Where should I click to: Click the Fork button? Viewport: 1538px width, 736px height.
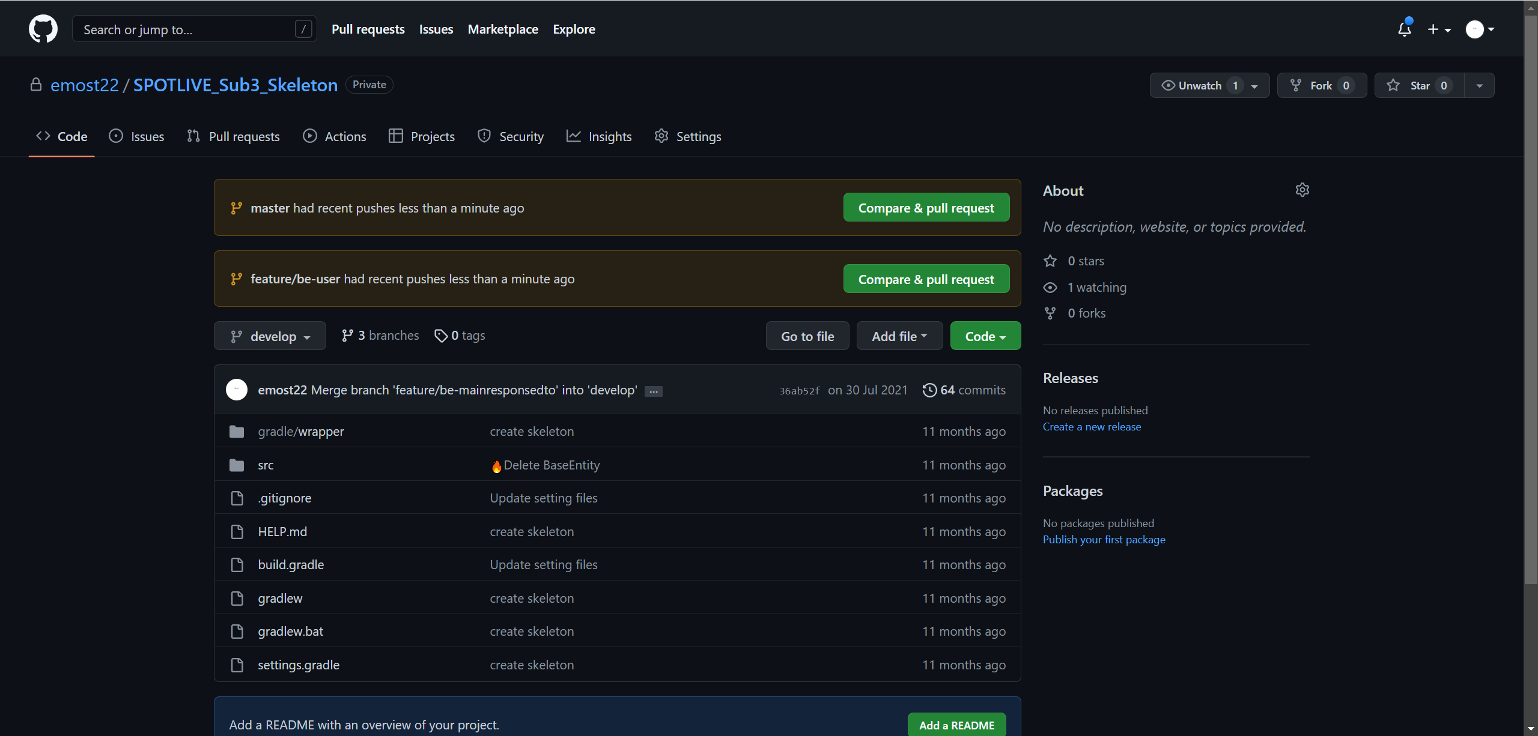pyautogui.click(x=1321, y=85)
